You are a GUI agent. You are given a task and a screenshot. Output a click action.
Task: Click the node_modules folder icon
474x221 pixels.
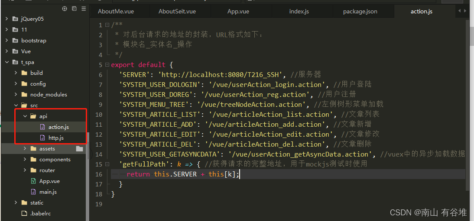pos(24,95)
